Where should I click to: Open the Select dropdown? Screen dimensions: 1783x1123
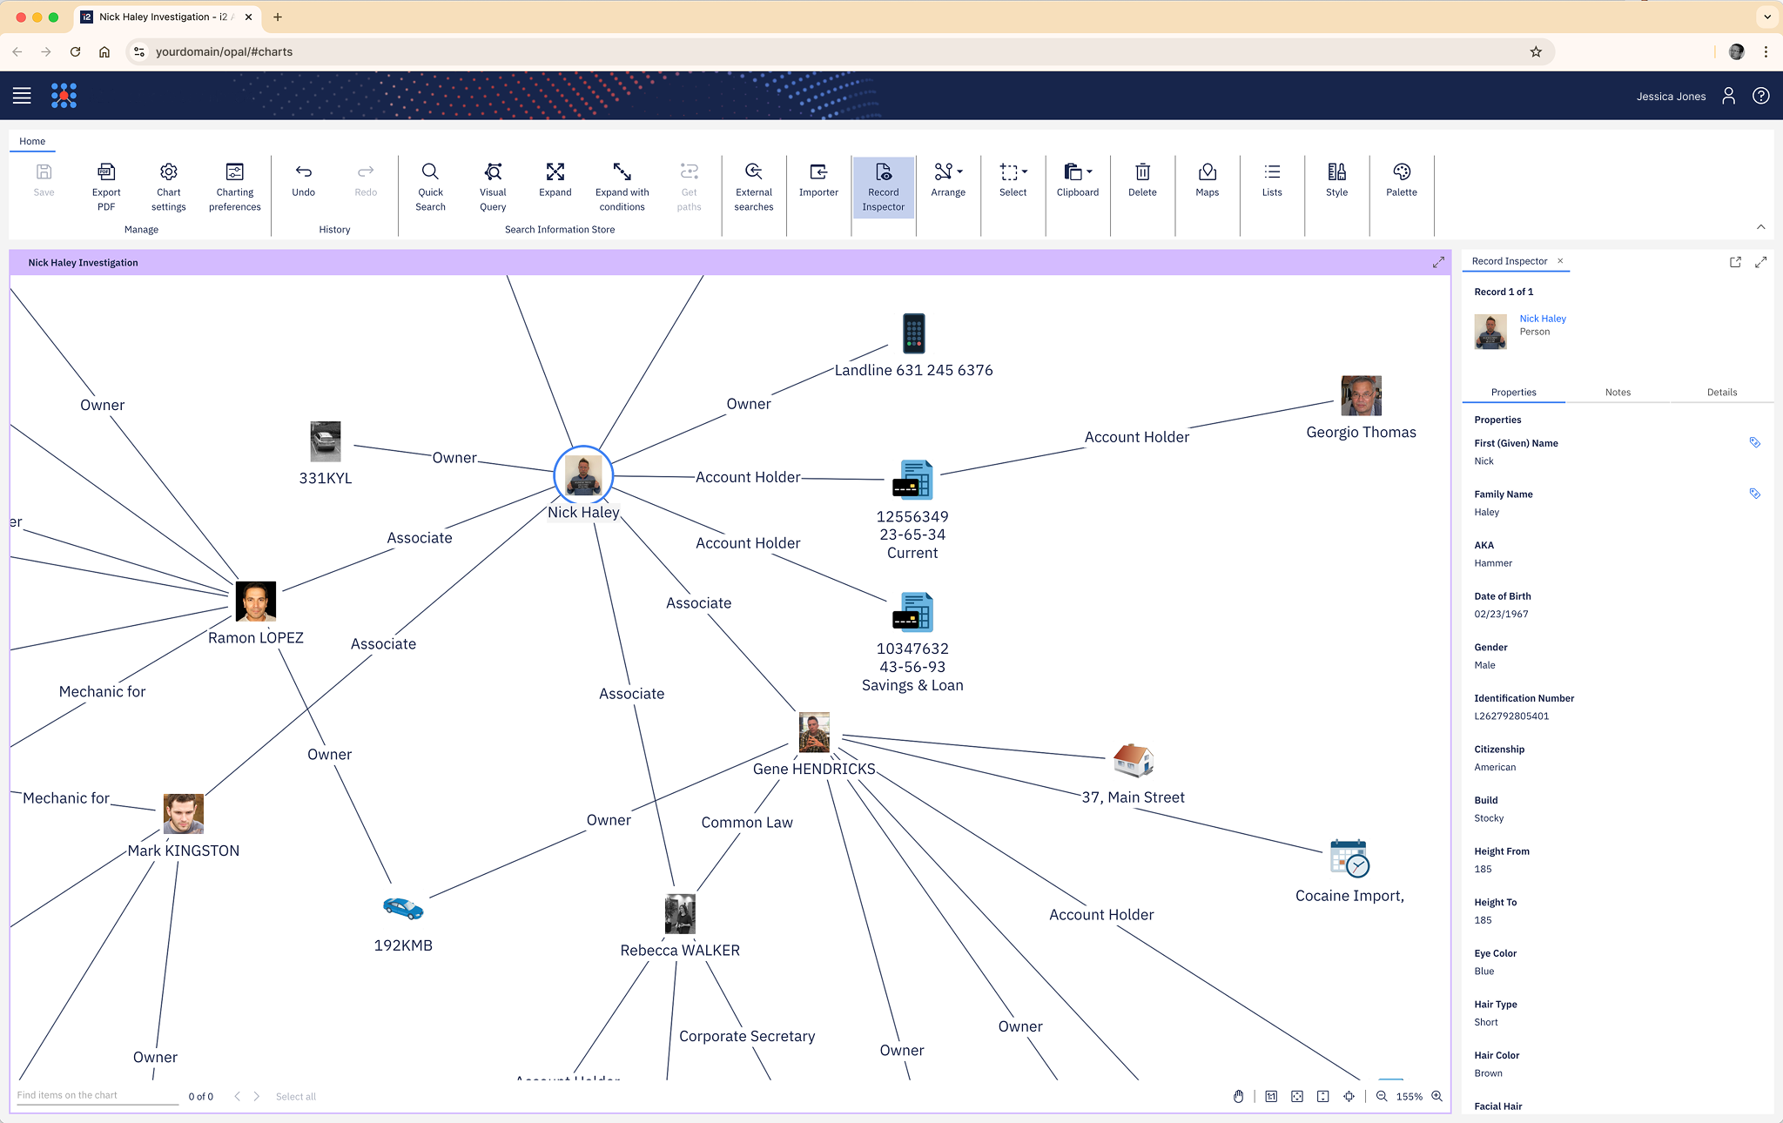(1013, 179)
